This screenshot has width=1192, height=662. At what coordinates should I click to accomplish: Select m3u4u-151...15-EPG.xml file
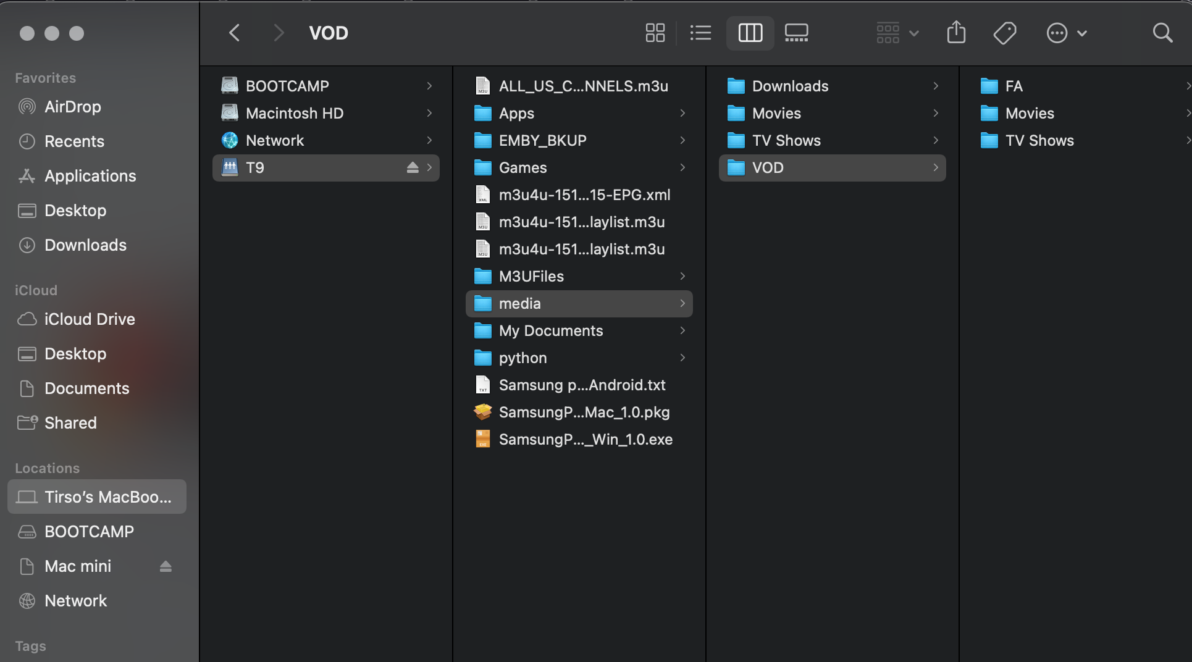pos(579,195)
